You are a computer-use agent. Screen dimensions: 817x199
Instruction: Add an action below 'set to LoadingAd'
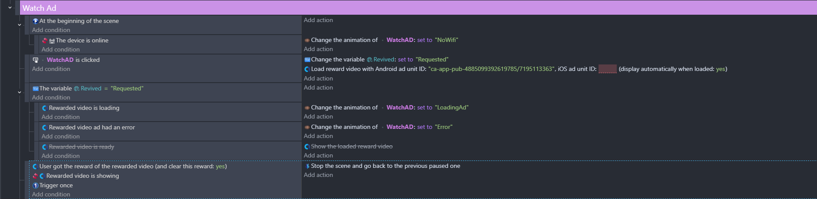319,117
